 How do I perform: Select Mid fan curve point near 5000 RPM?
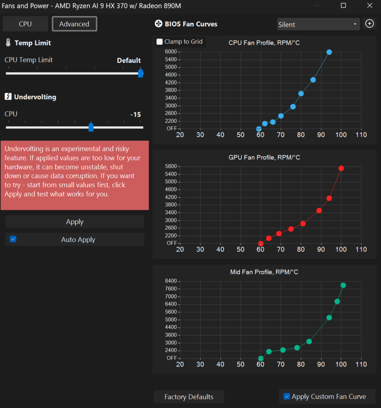tap(329, 318)
